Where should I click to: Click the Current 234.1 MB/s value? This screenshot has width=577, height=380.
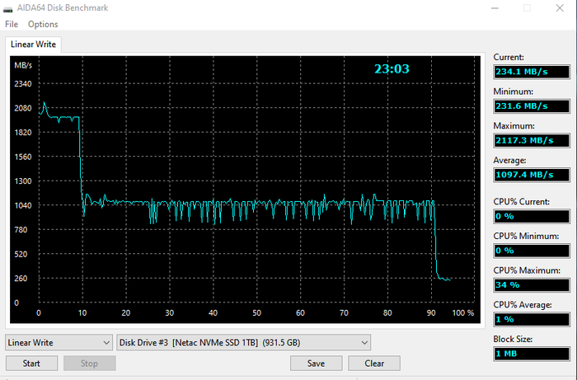tap(532, 72)
